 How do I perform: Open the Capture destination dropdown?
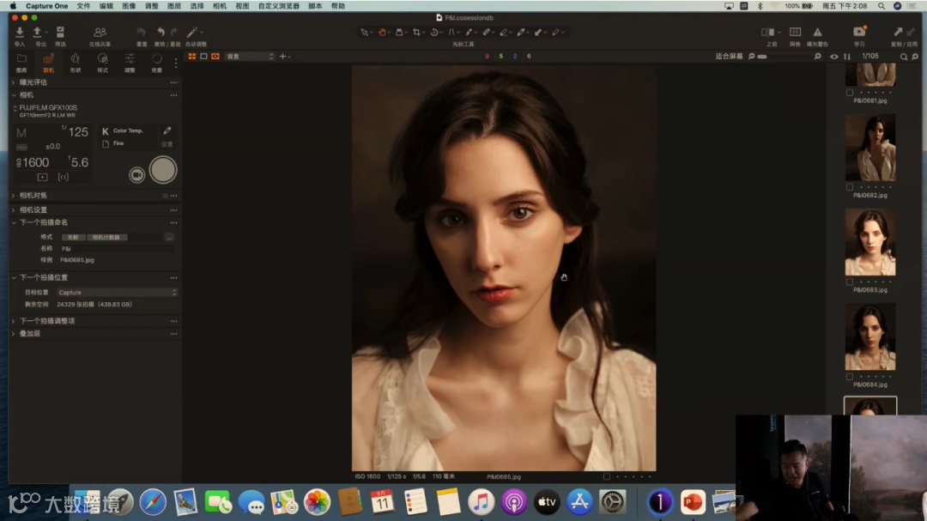[x=117, y=293]
